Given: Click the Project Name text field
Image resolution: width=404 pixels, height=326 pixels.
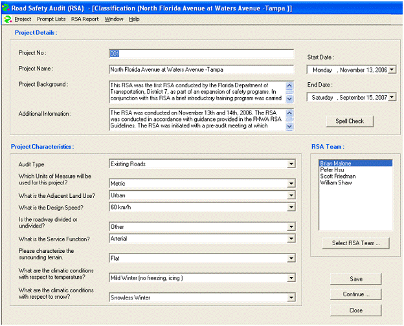Looking at the screenshot, I should pyautogui.click(x=201, y=69).
